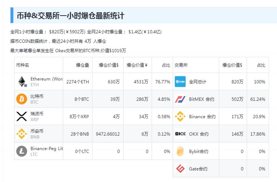Click the blue COIN 全网总计 logo
This screenshot has height=182, width=277.
[x=180, y=82]
